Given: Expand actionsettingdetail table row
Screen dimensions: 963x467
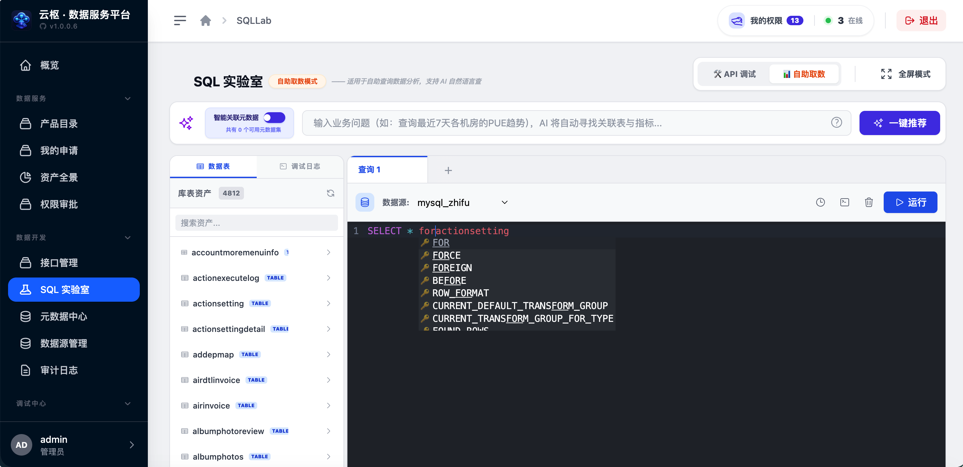Looking at the screenshot, I should tap(329, 329).
